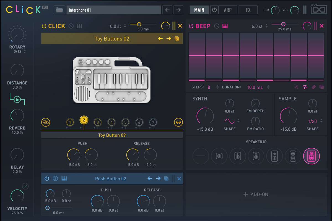Image resolution: width=332 pixels, height=221 pixels.
Task: Open the Interphone 01 preset name field
Action: (114, 10)
